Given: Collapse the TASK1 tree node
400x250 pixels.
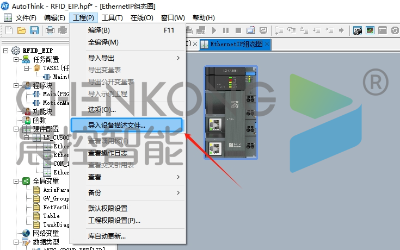Looking at the screenshot, I should tap(26, 68).
